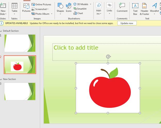Open the 3D Models dropdown arrow
The image size is (161, 128).
(91, 4)
